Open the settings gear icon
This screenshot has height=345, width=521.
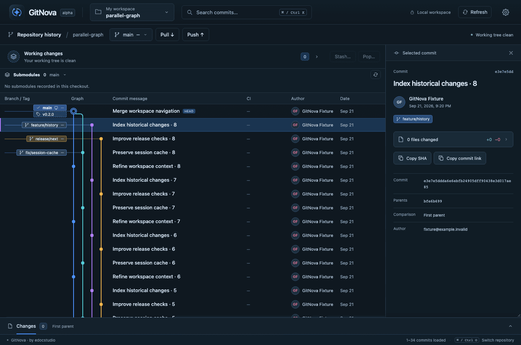click(x=506, y=12)
